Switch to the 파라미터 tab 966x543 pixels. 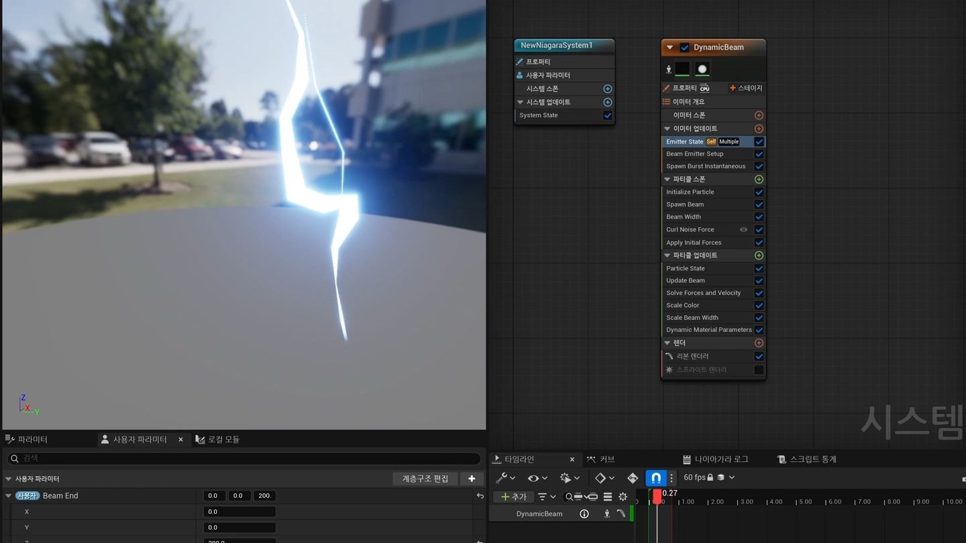pyautogui.click(x=27, y=440)
